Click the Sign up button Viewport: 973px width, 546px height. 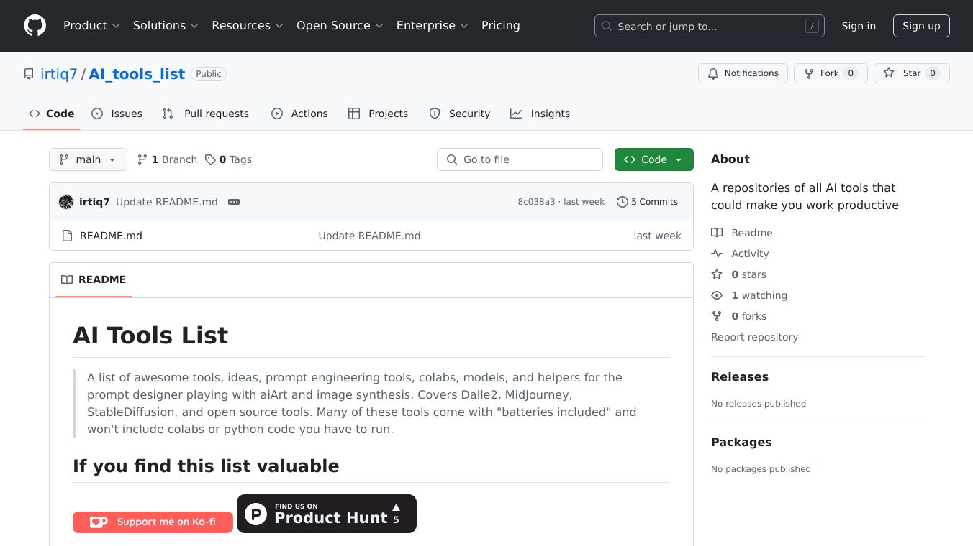[921, 26]
